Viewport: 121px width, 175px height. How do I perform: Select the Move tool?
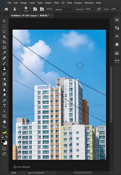[x=4, y=21]
